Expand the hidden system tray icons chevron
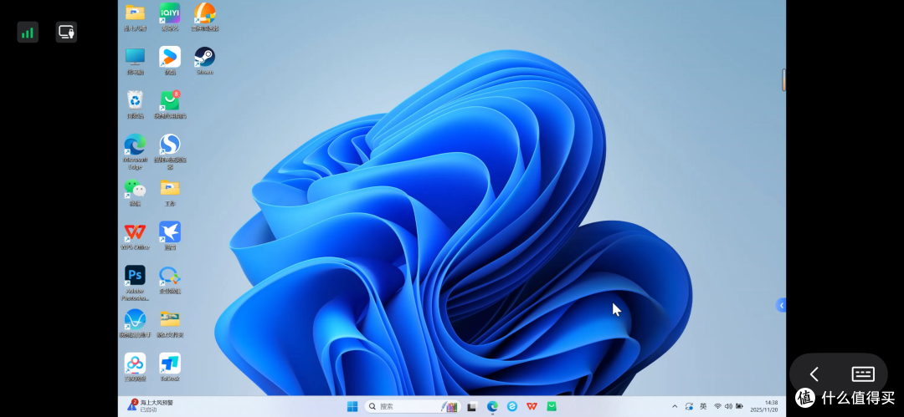Image resolution: width=904 pixels, height=417 pixels. point(675,407)
